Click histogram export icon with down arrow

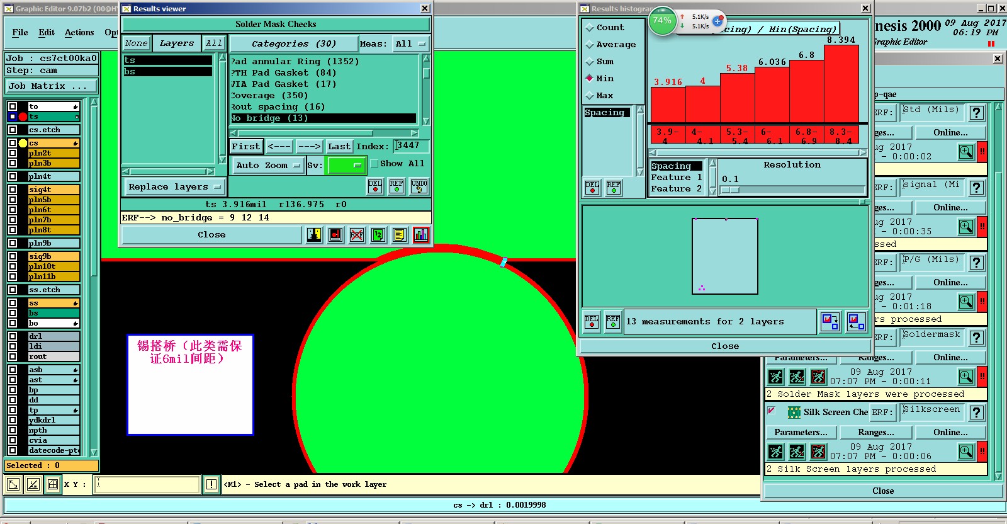point(830,322)
